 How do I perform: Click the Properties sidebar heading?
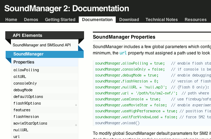tap(45, 62)
